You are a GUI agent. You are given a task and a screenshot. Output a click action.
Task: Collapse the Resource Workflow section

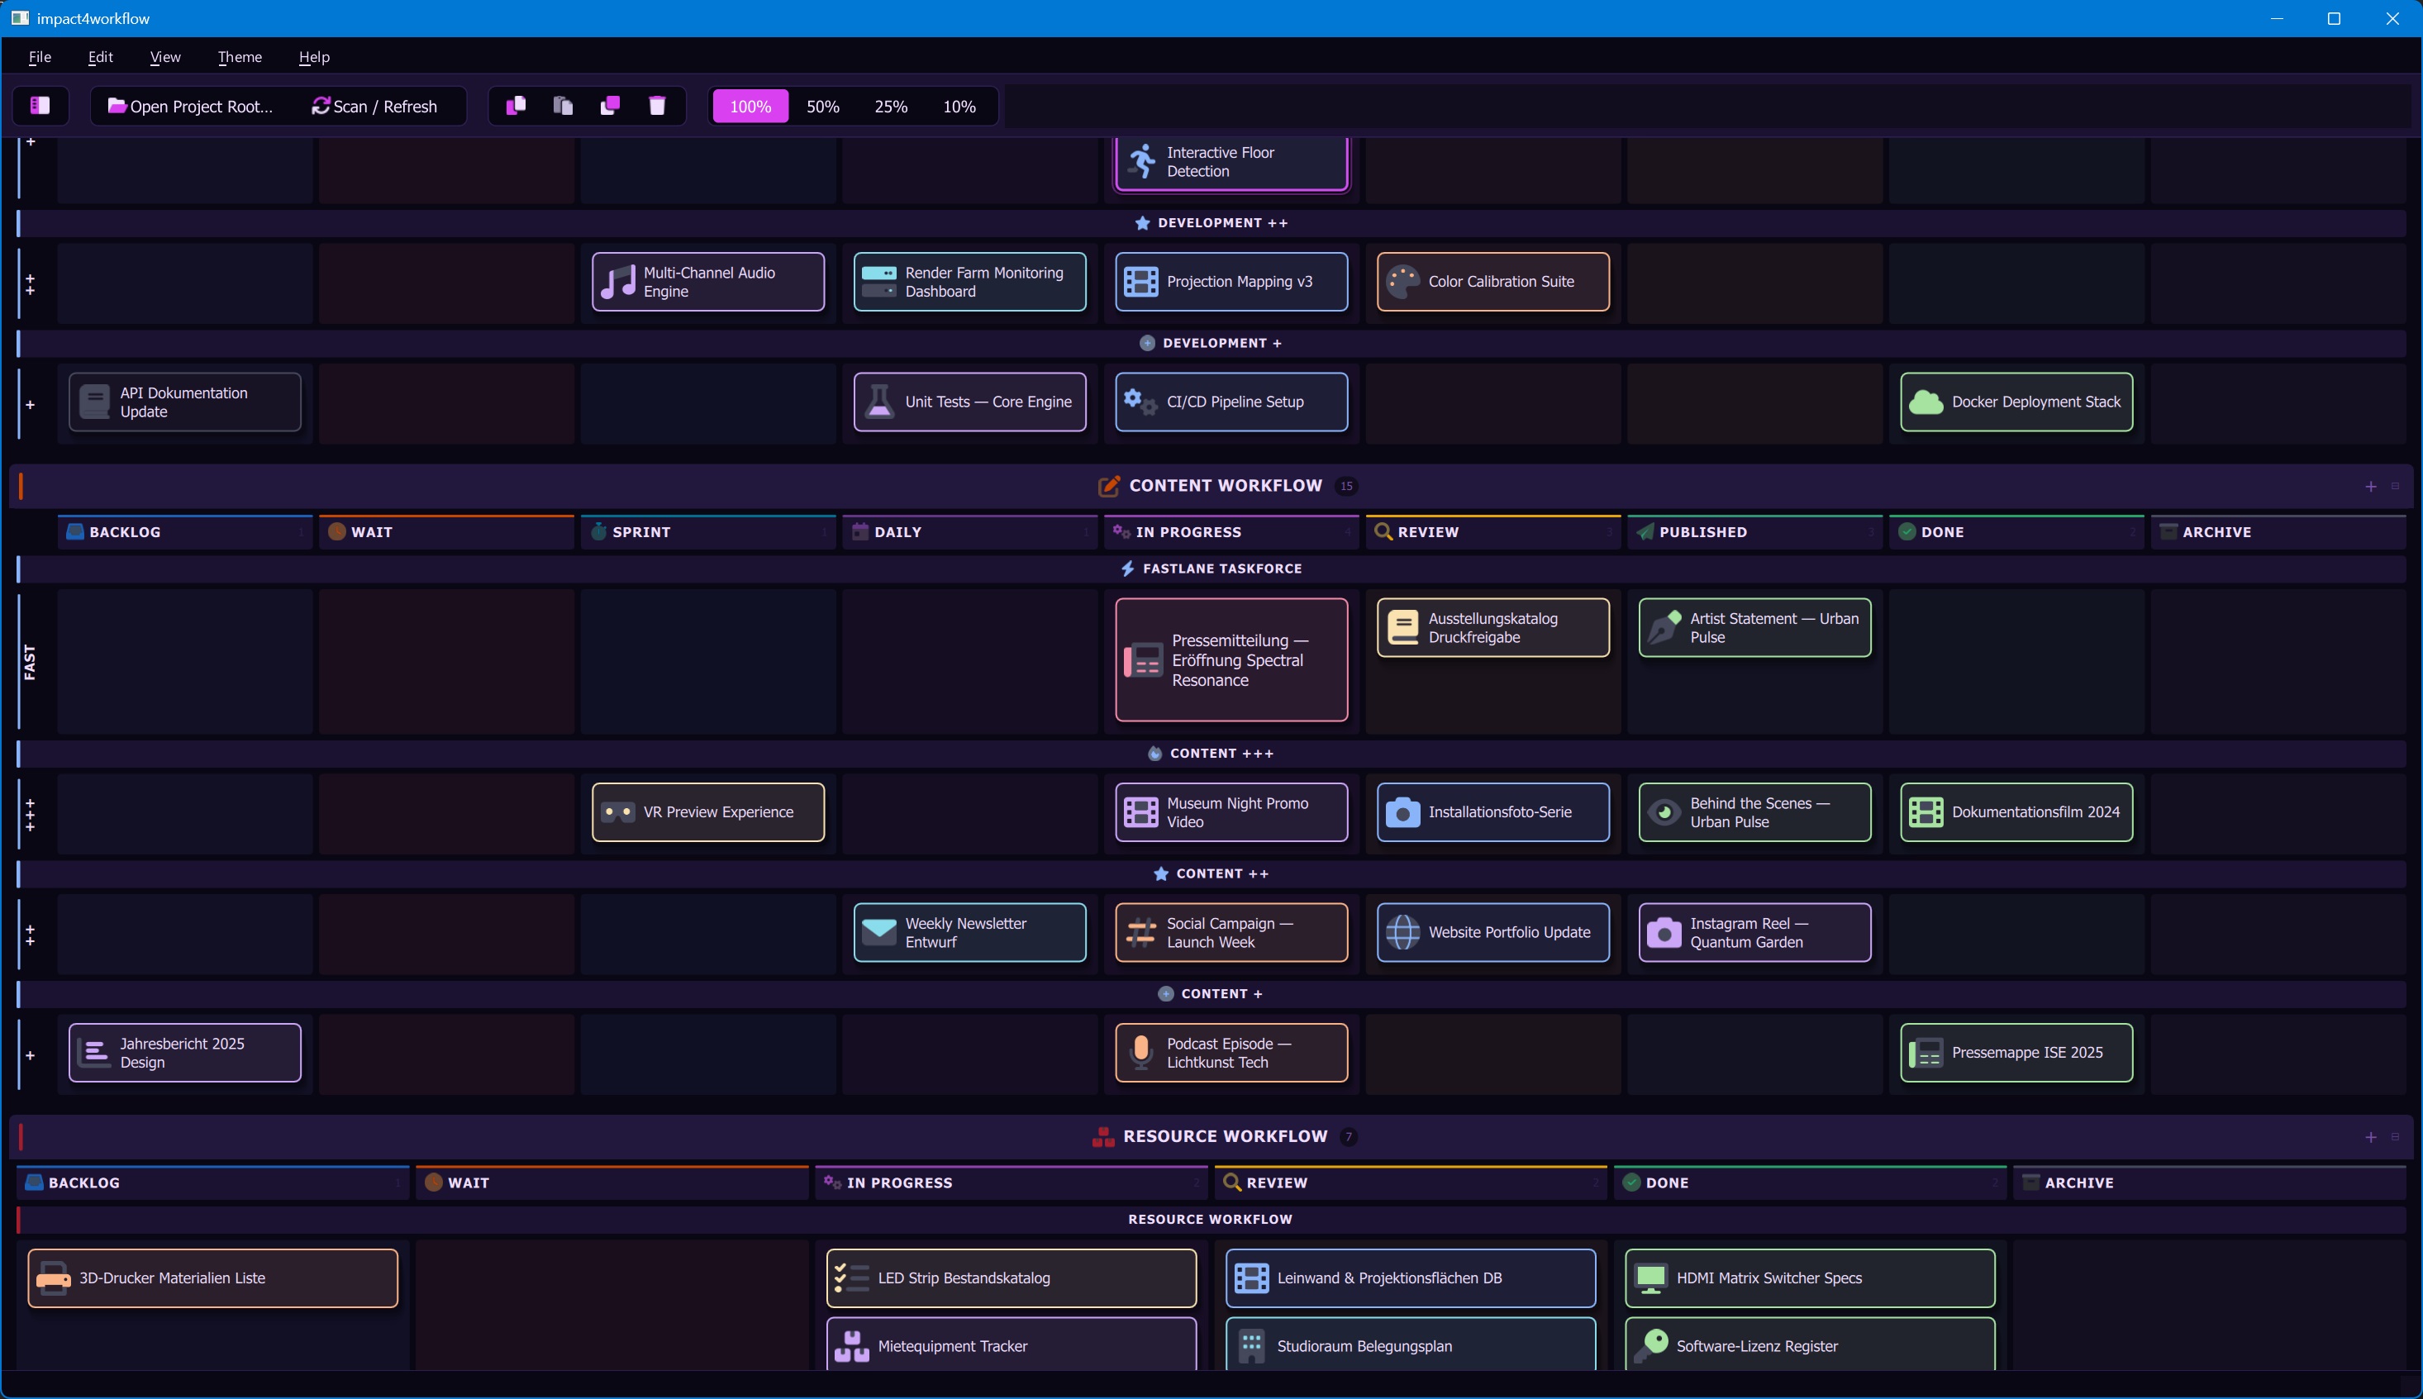tap(2395, 1137)
